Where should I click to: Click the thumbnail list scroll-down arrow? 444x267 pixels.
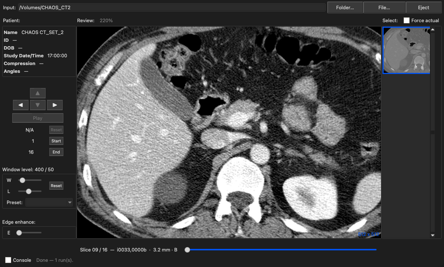(x=433, y=235)
